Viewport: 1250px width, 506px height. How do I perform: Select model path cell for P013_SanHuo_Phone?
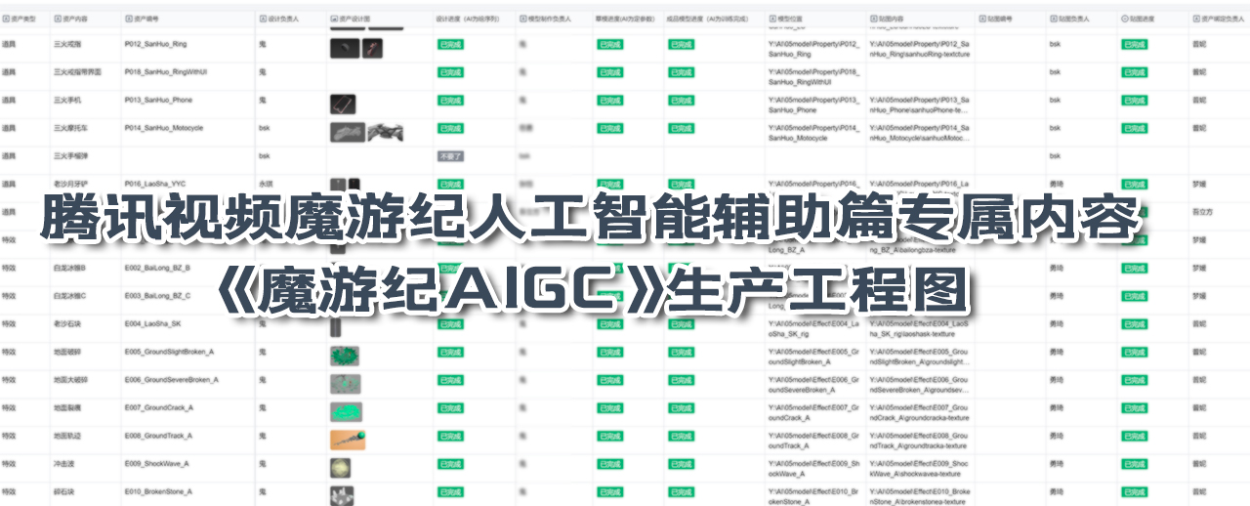814,105
